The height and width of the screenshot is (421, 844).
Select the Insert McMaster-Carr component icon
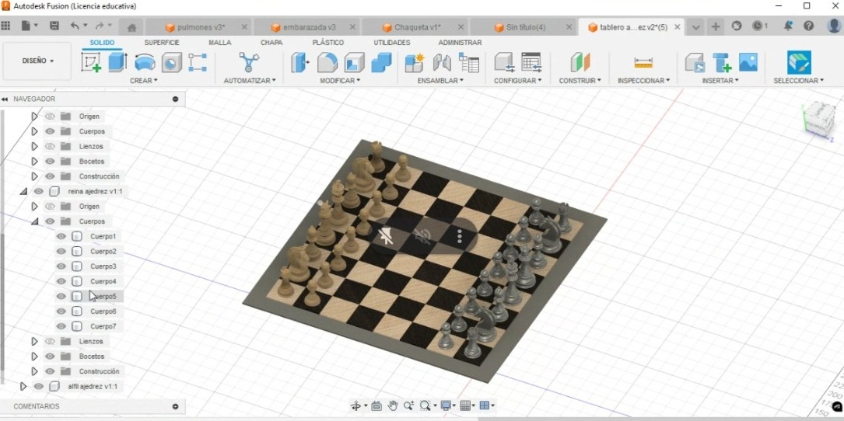point(722,62)
